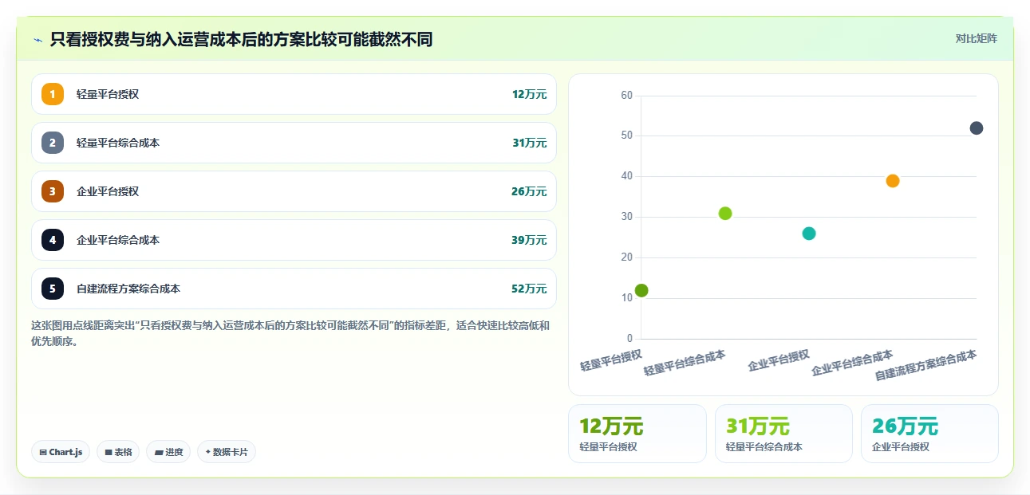Click the 26万元 value in the list

point(529,191)
